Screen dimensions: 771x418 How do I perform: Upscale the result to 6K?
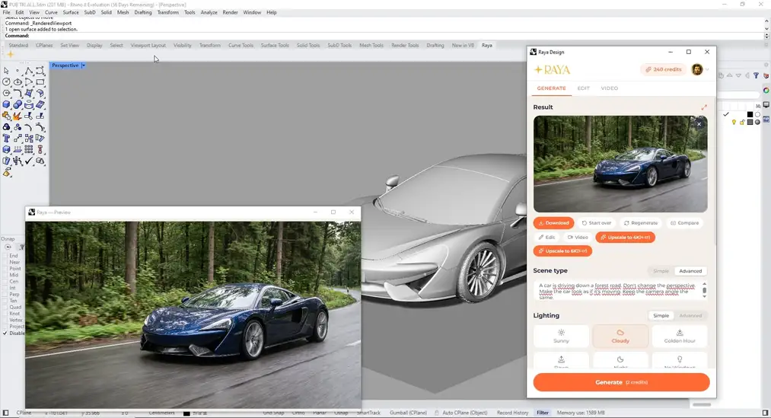click(x=562, y=251)
